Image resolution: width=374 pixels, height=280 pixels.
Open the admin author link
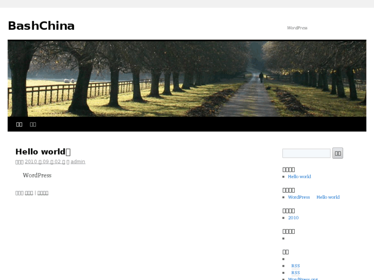click(x=78, y=161)
